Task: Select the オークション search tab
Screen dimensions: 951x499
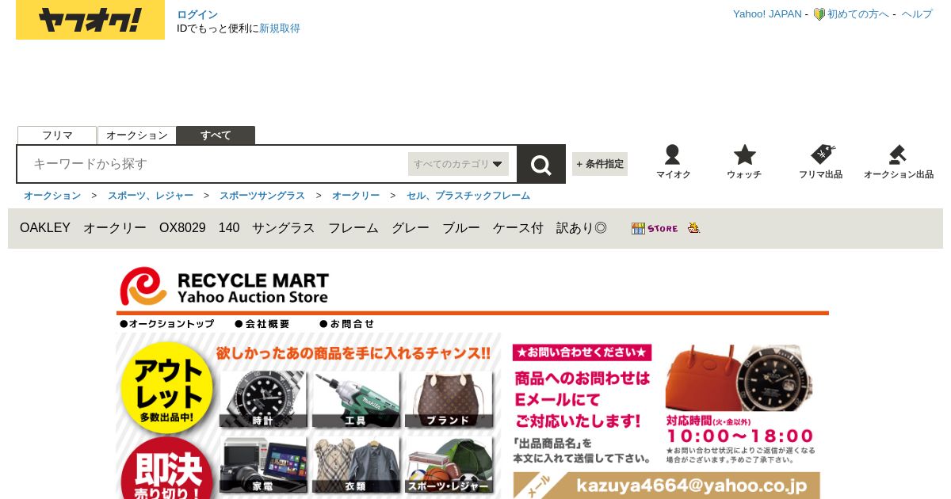Action: tap(137, 135)
